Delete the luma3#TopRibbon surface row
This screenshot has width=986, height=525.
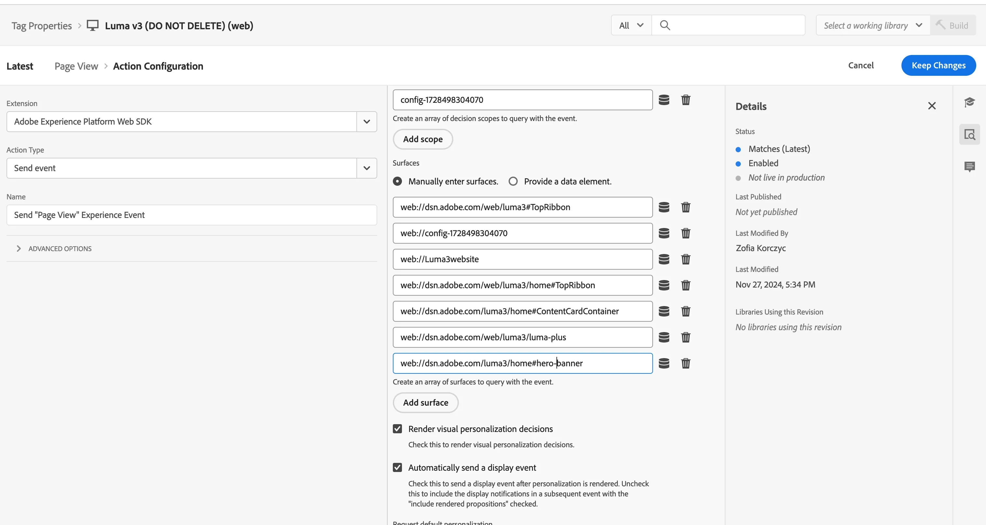pyautogui.click(x=686, y=207)
